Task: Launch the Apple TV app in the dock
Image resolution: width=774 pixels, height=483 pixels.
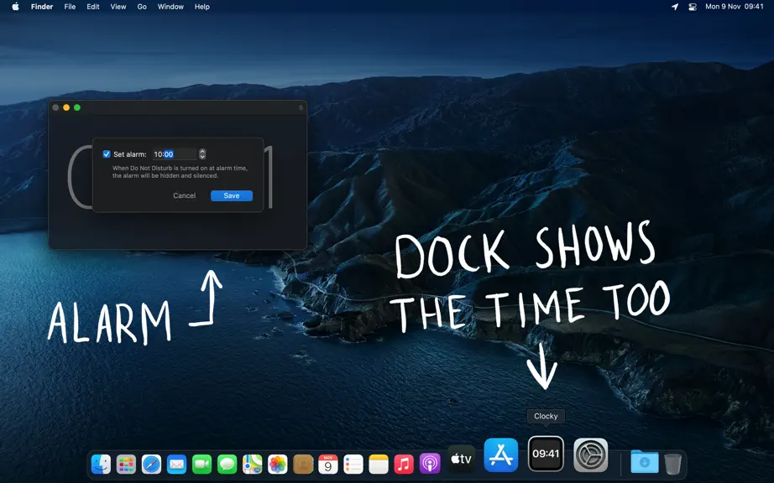Action: coord(461,459)
